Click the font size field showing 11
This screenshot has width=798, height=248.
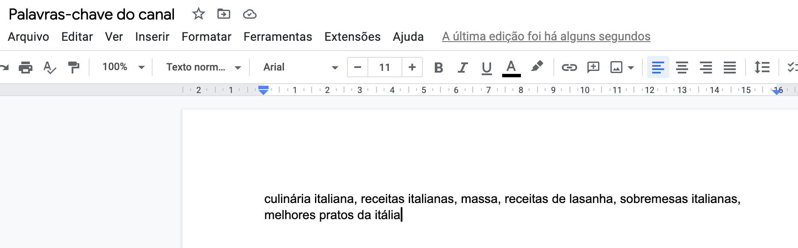[385, 67]
